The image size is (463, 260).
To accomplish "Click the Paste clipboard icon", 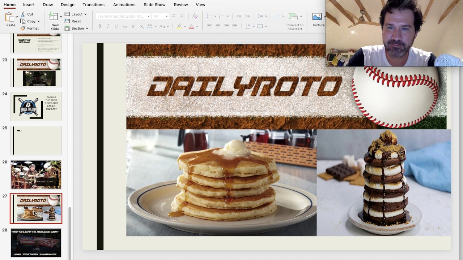I will pos(9,17).
